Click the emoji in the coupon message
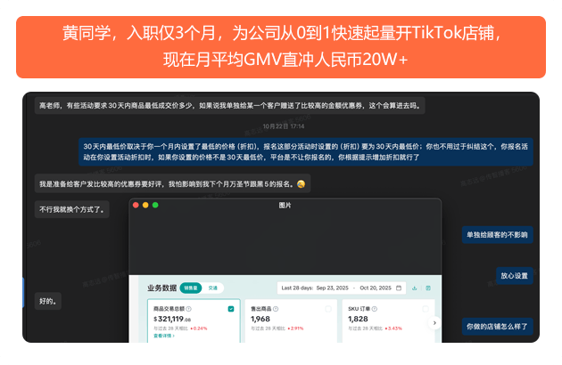 click(x=302, y=184)
